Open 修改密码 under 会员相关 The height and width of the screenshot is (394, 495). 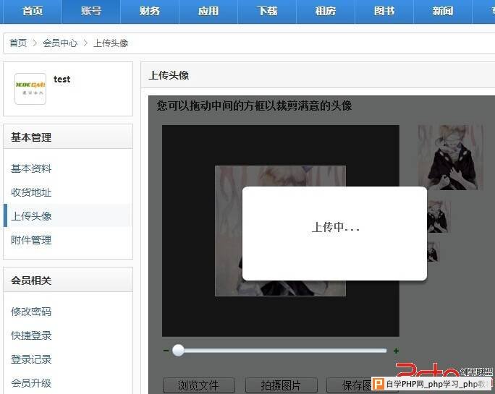(31, 312)
